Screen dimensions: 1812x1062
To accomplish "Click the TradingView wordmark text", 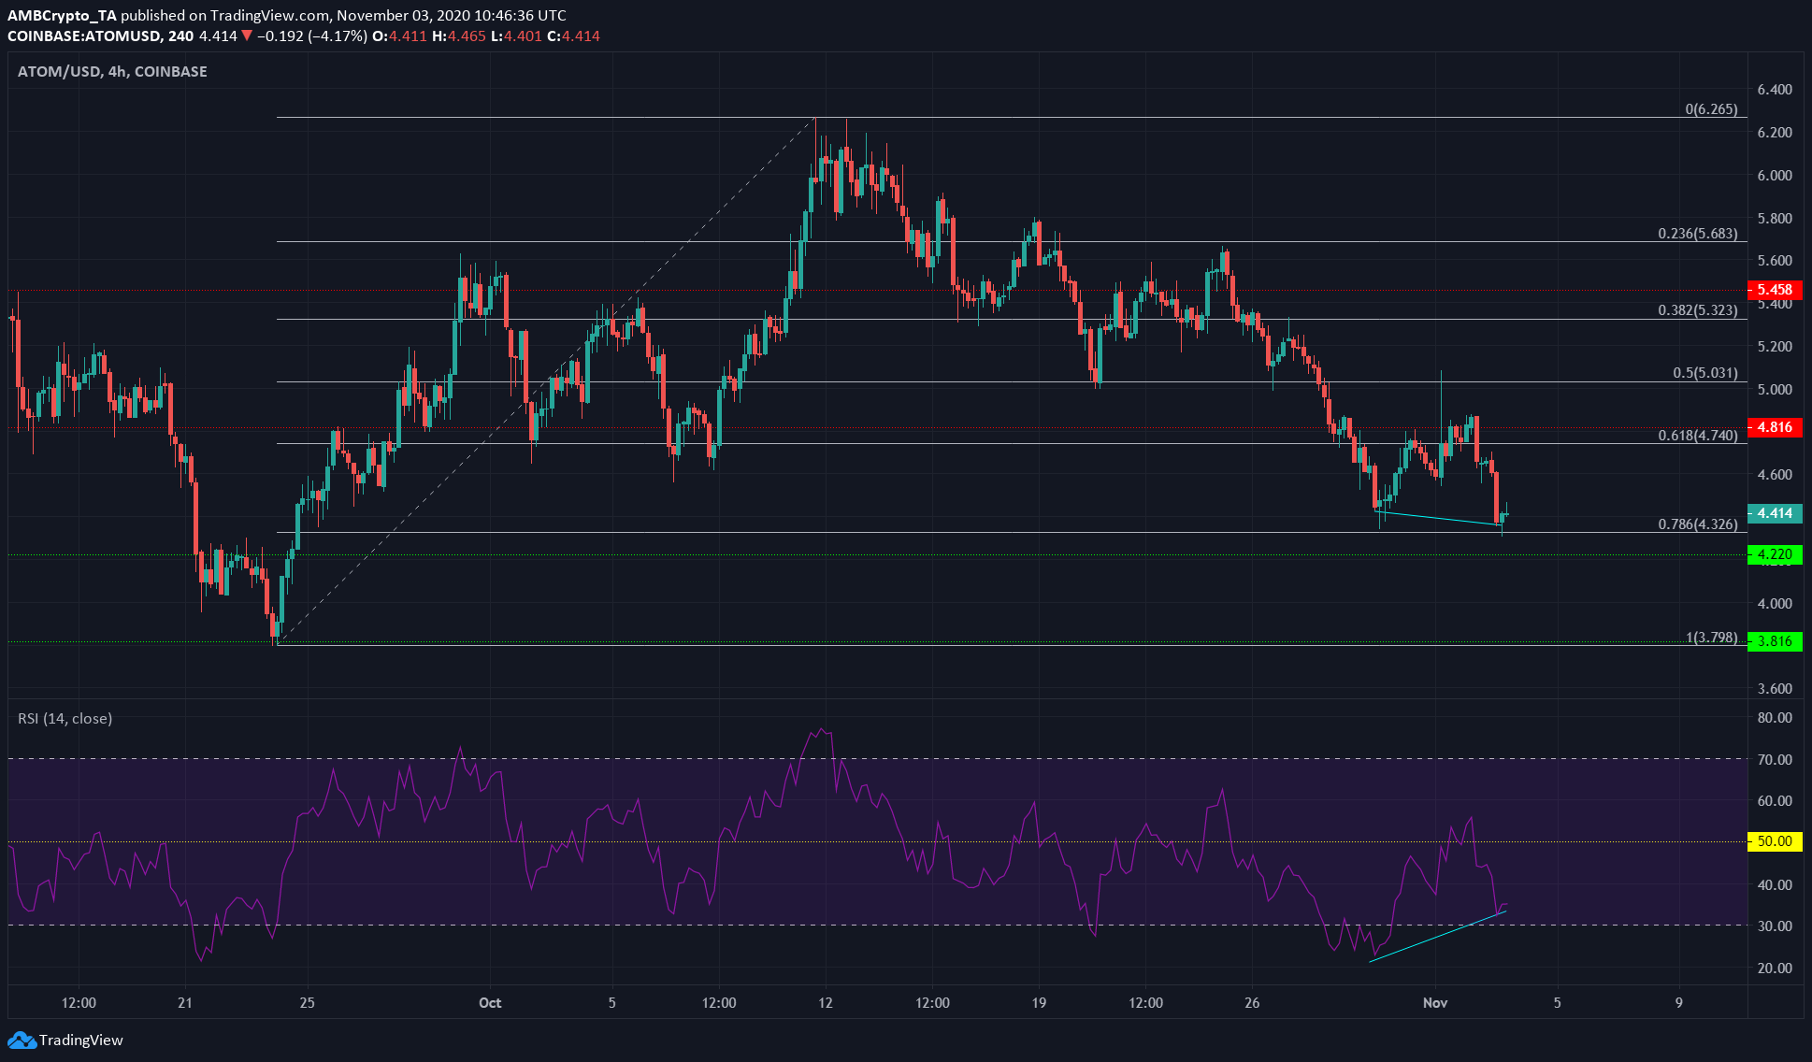I will [81, 1040].
